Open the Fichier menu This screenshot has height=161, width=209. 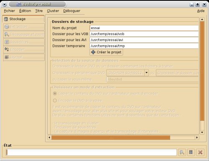(x=9, y=11)
